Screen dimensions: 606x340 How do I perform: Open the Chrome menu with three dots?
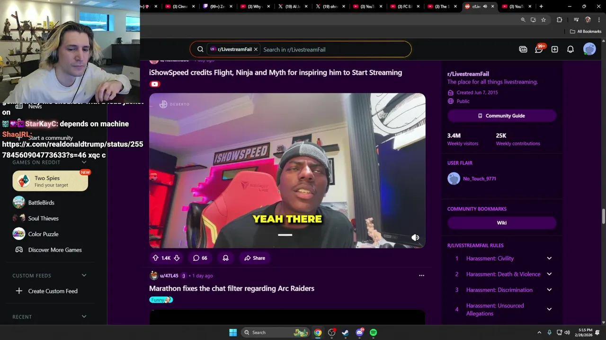click(598, 20)
